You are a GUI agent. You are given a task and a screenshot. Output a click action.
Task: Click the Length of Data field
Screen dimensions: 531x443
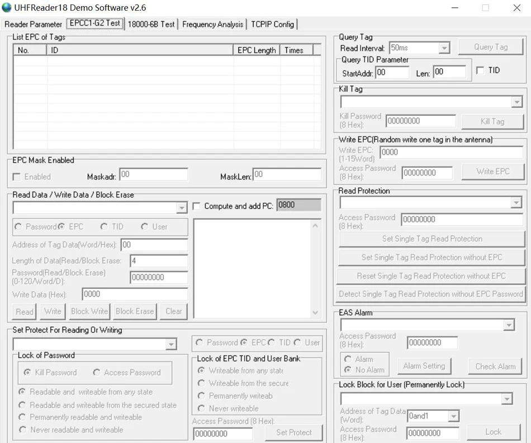(159, 261)
